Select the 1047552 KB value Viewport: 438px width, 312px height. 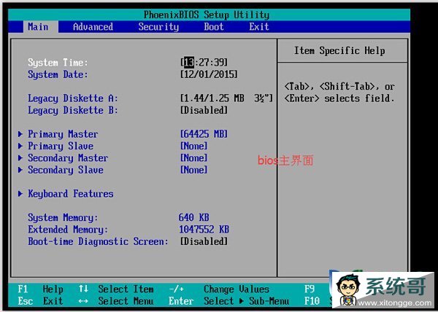204,230
